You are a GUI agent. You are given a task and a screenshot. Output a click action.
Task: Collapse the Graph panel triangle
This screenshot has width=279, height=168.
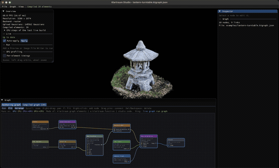2,100
